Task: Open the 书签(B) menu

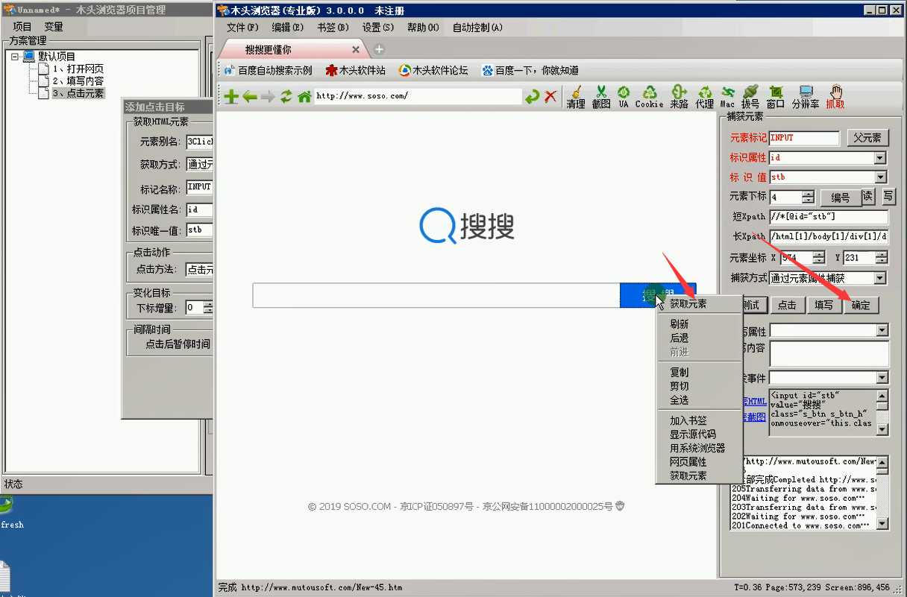Action: pyautogui.click(x=333, y=28)
